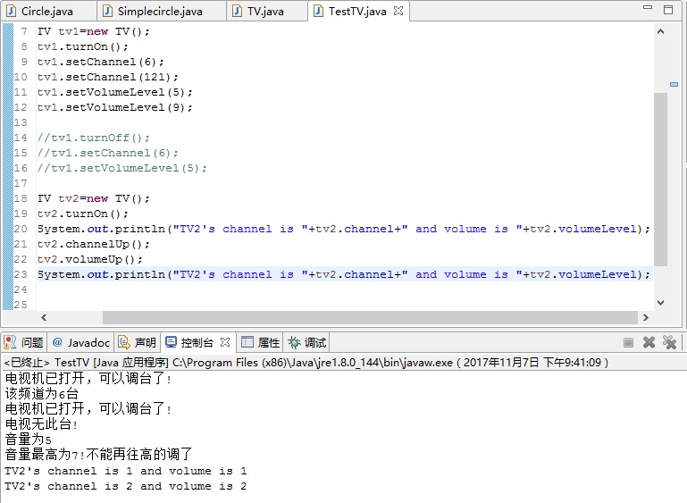Click the Java file icon on TestTV.java tab
Screen dimensions: 687x503
point(319,11)
